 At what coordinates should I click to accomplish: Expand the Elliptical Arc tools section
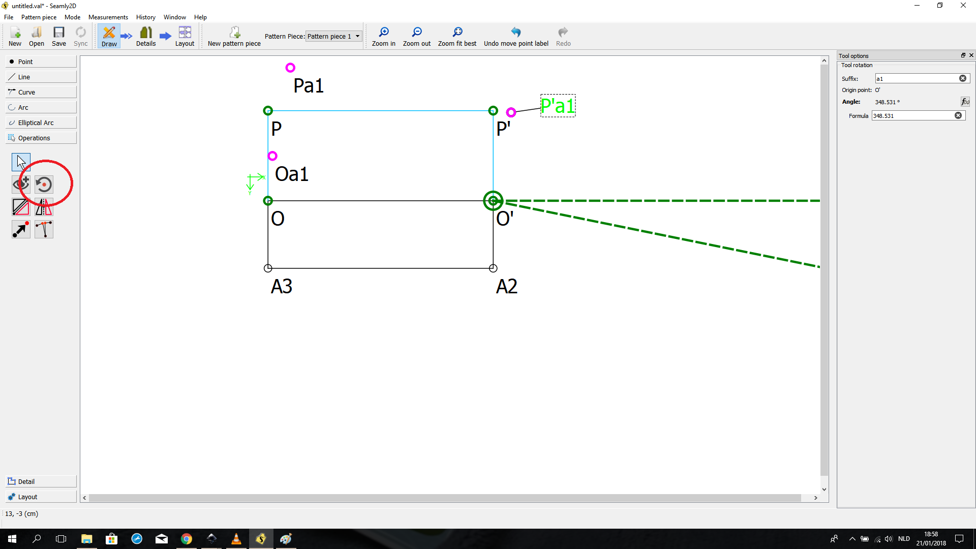pos(41,123)
